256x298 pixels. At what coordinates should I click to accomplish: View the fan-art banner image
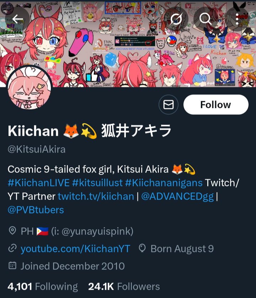point(128,44)
